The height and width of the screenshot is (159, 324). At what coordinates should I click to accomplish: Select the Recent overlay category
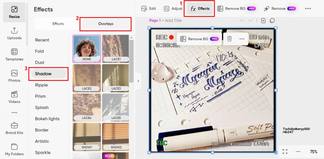42,40
